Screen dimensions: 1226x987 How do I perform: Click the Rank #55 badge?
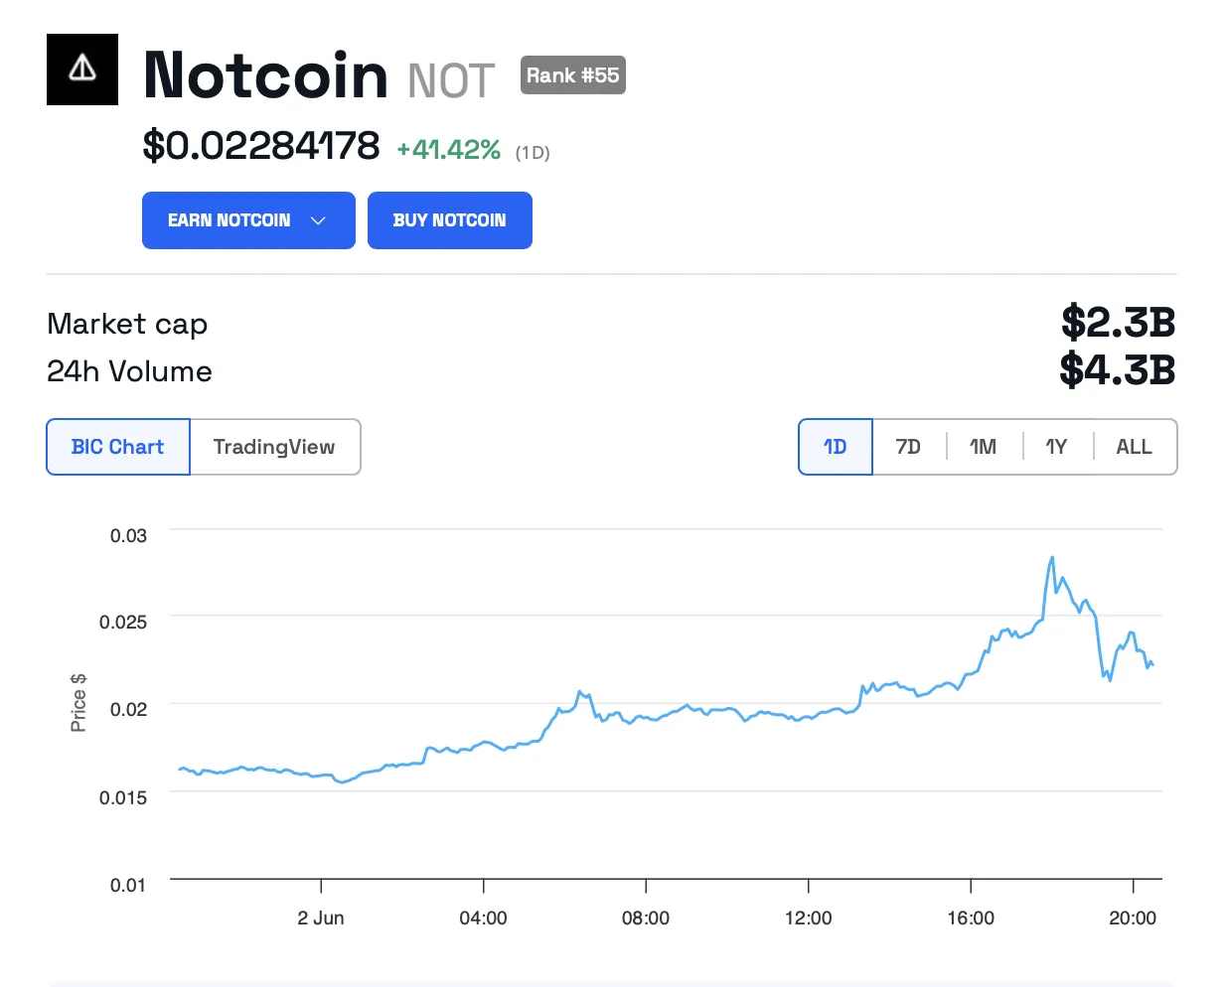point(572,75)
